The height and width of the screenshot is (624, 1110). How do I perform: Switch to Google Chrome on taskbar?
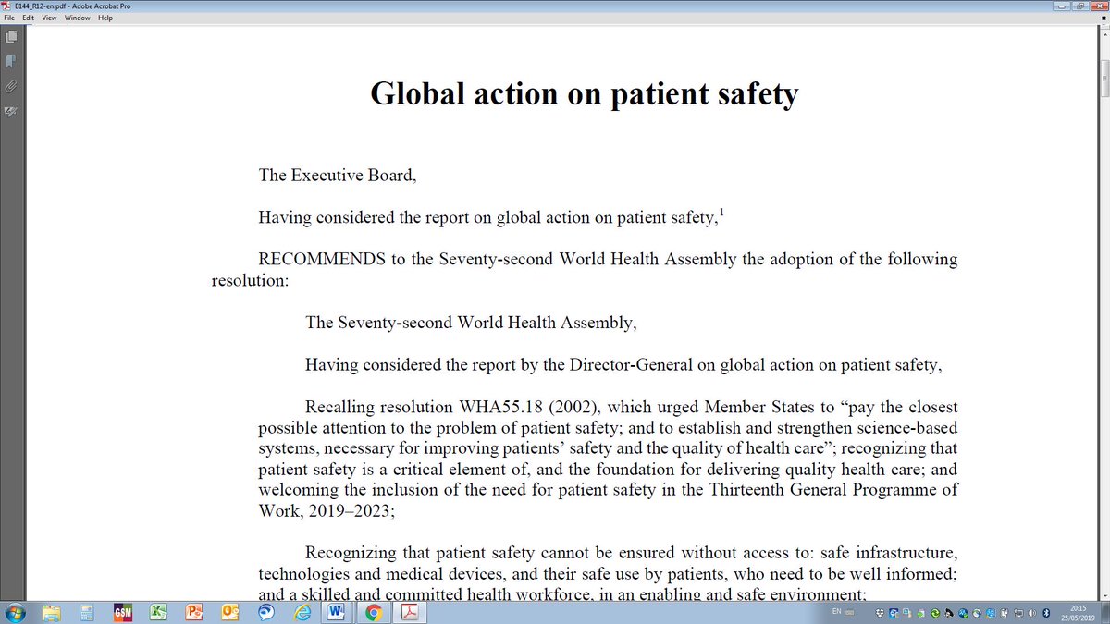tap(374, 613)
